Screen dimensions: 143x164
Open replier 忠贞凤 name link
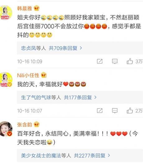[29, 48]
